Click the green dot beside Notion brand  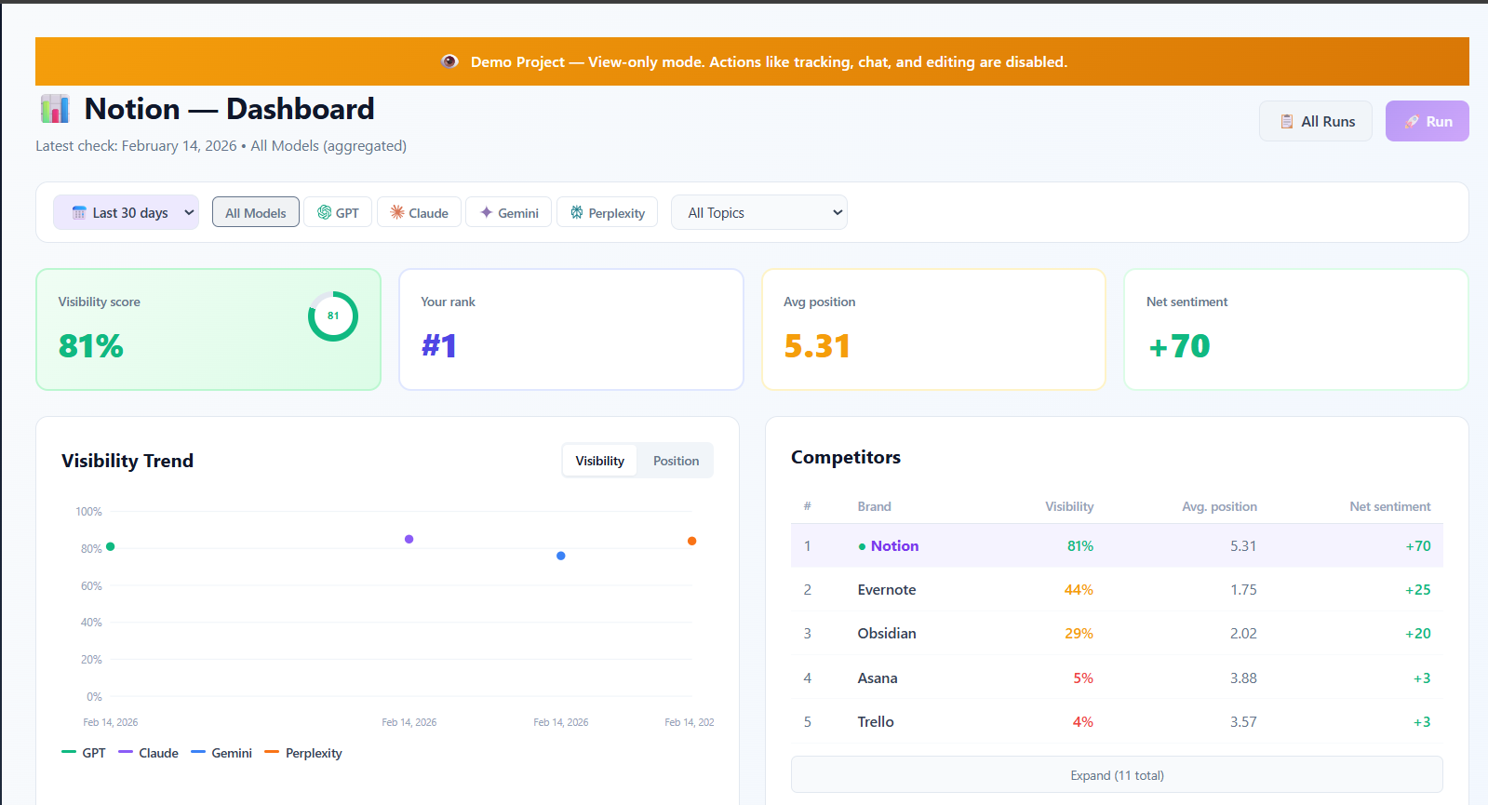point(862,547)
